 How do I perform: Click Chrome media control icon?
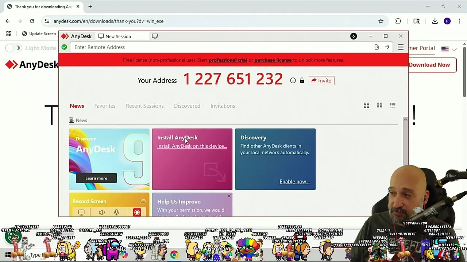[416, 21]
